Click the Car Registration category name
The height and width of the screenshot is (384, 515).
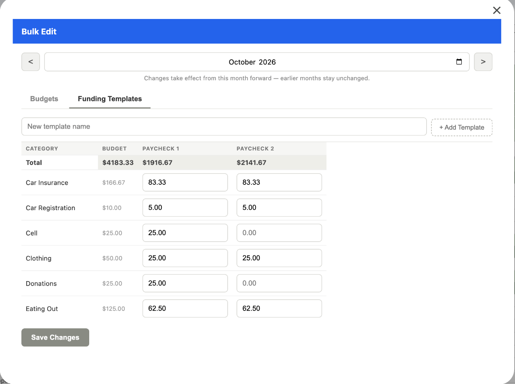click(50, 208)
